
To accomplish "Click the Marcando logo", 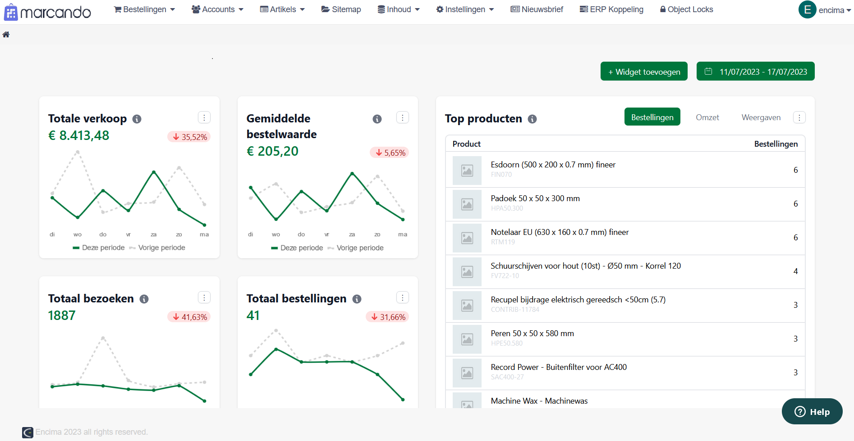I will pos(47,12).
